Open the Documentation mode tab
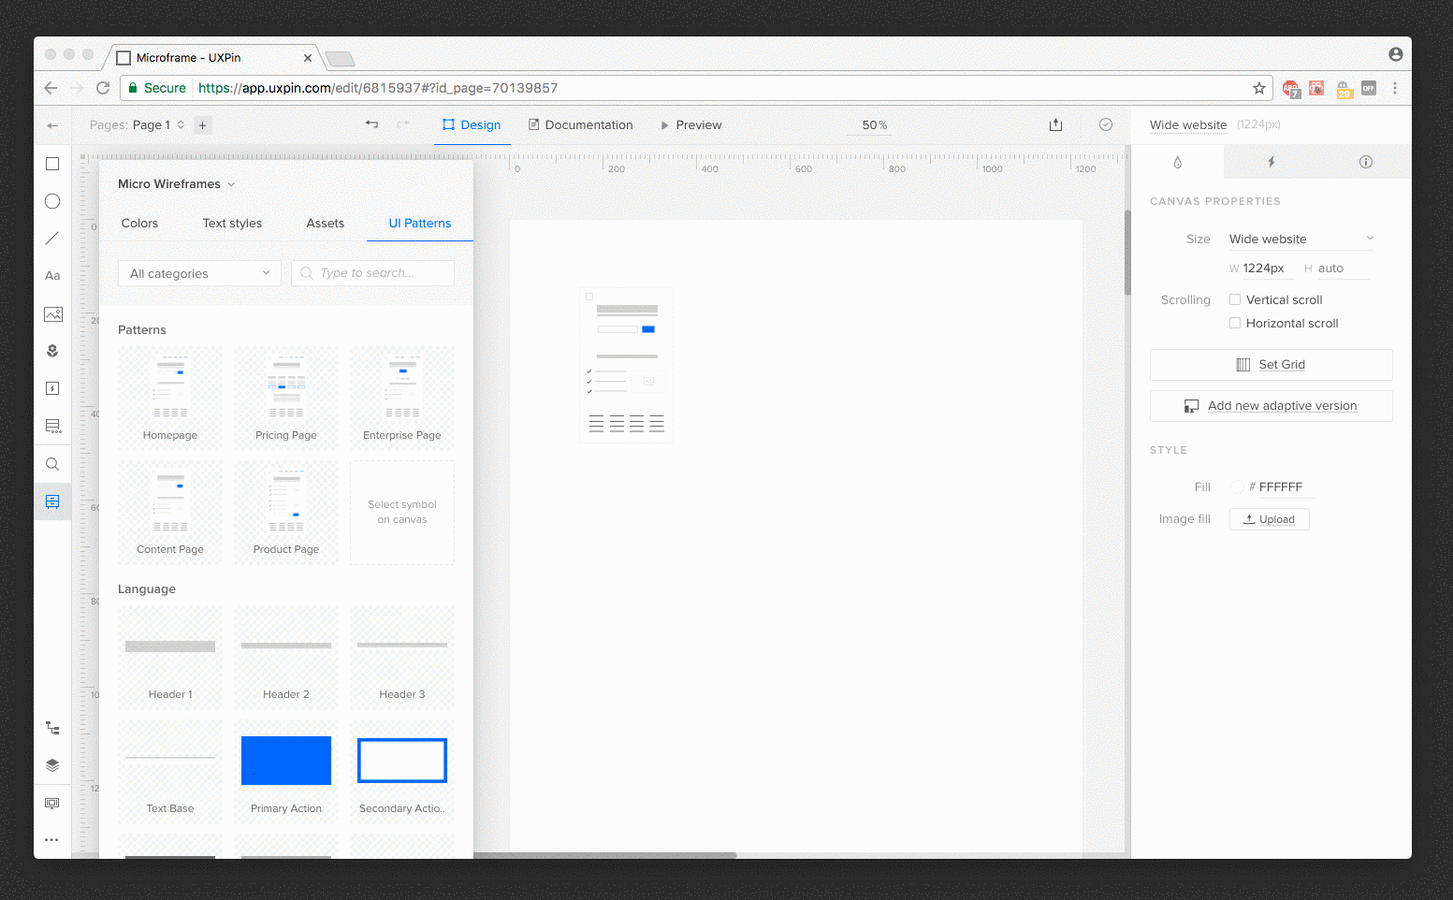This screenshot has width=1453, height=900. (580, 125)
